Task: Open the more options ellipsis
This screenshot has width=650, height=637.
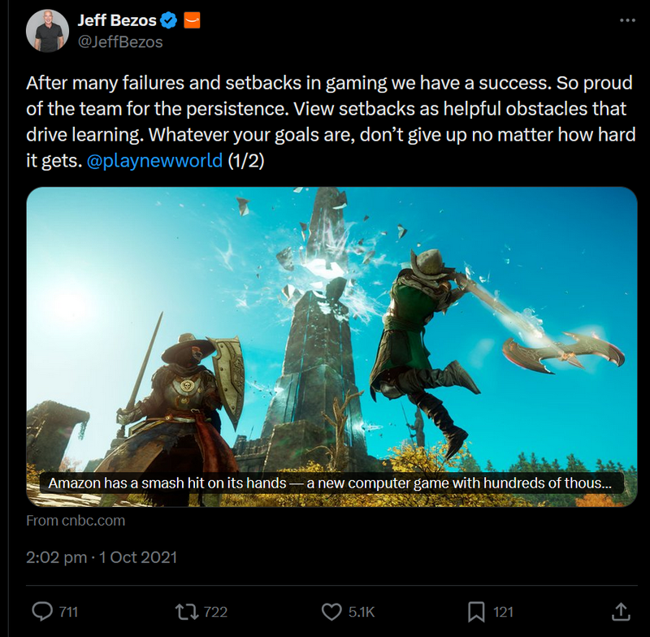Action: click(x=629, y=18)
